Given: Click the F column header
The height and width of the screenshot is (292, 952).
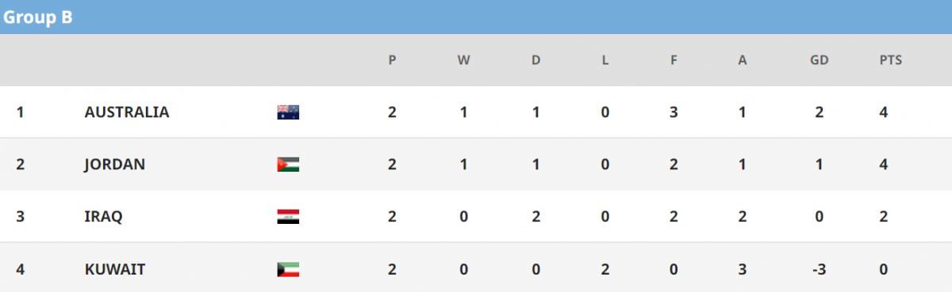Looking at the screenshot, I should 674,60.
